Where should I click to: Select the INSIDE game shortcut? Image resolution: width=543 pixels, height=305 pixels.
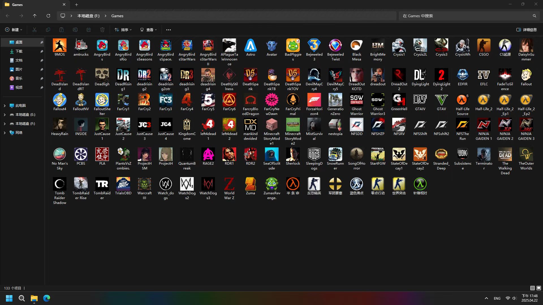[x=81, y=125]
